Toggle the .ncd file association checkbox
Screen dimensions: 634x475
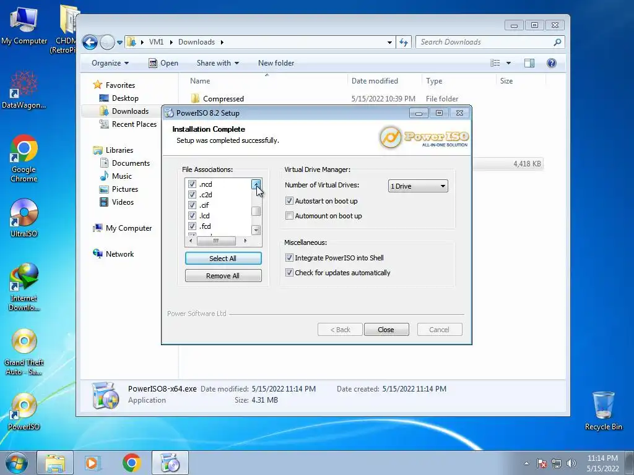pyautogui.click(x=192, y=184)
